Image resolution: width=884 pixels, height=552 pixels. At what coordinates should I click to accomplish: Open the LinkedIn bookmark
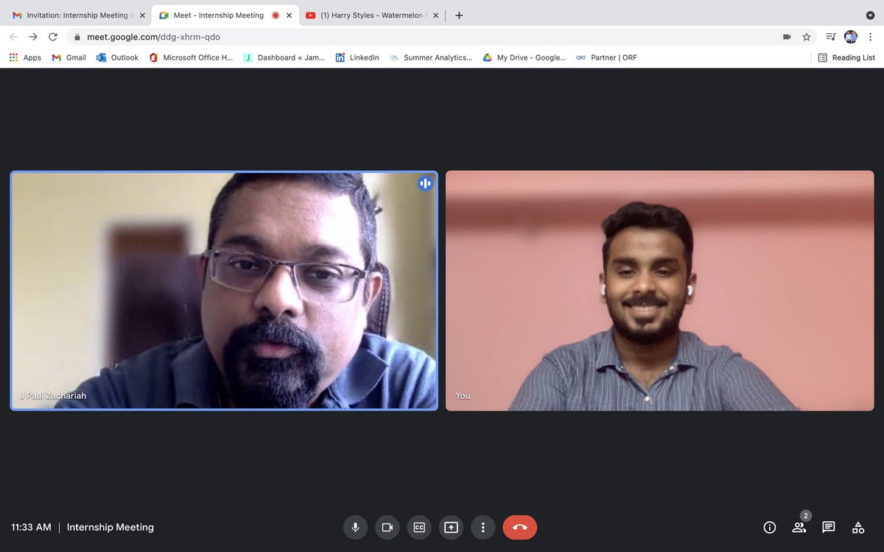pos(357,57)
